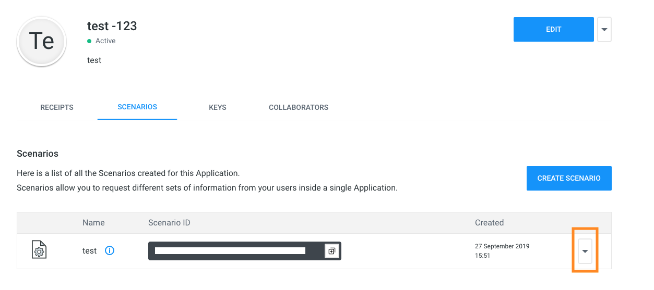
Task: Click the "Scenario ID" column header
Action: click(x=169, y=222)
